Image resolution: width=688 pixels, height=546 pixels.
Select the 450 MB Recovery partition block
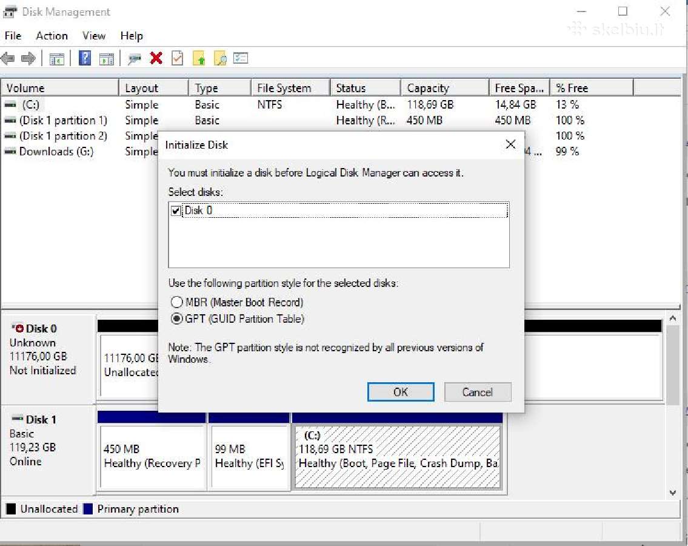pyautogui.click(x=153, y=456)
